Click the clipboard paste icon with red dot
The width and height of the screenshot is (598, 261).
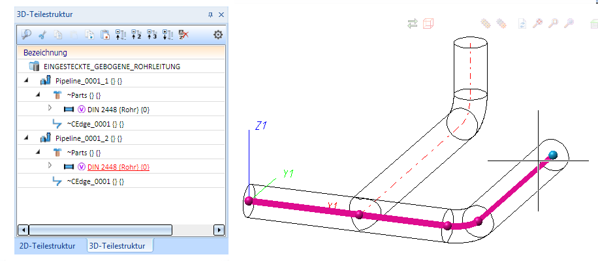[x=105, y=35]
